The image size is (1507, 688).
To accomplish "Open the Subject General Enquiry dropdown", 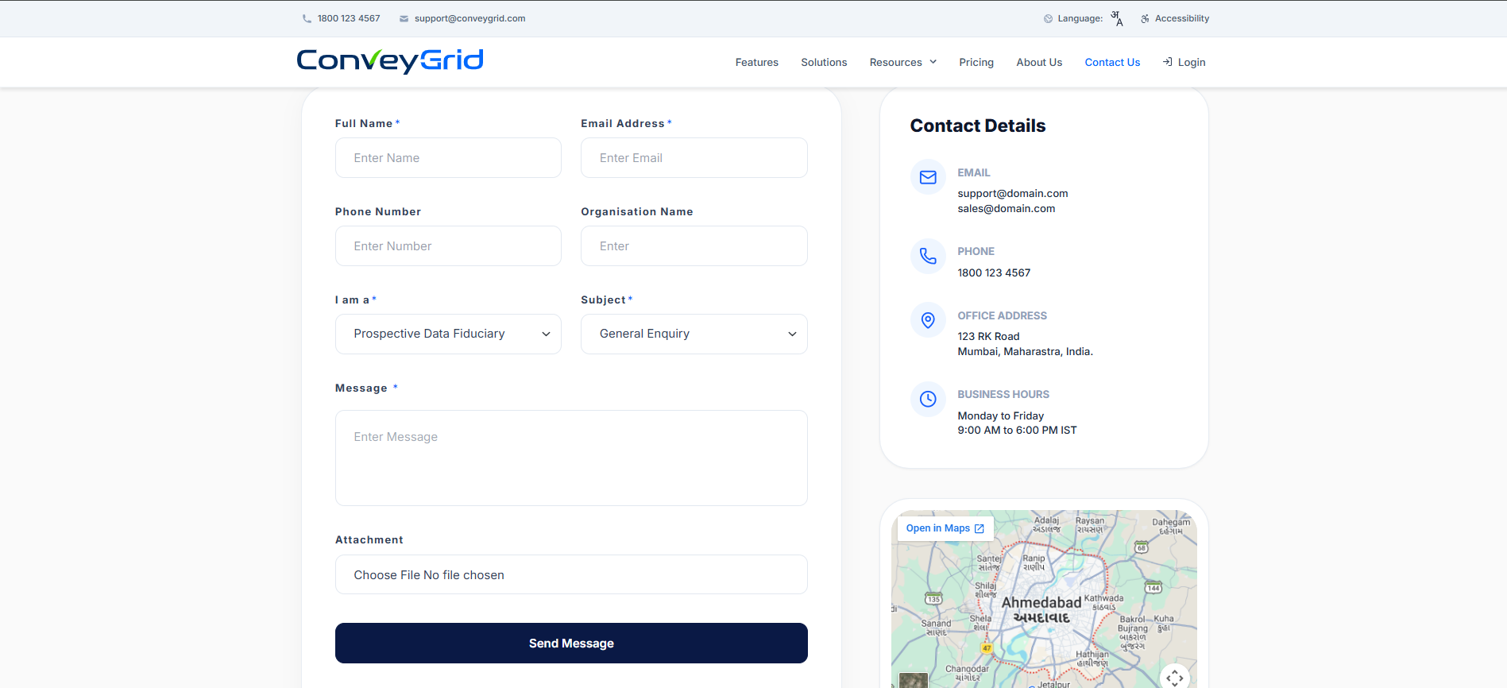I will (694, 334).
